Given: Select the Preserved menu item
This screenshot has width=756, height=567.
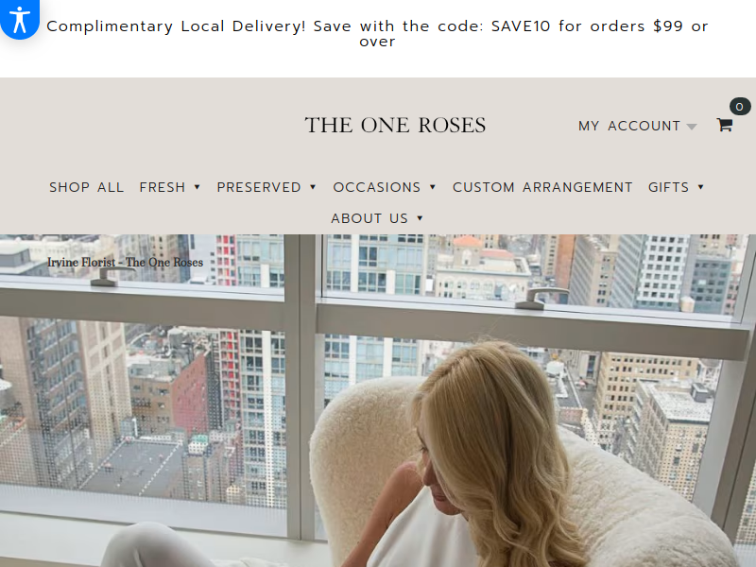Looking at the screenshot, I should point(259,187).
